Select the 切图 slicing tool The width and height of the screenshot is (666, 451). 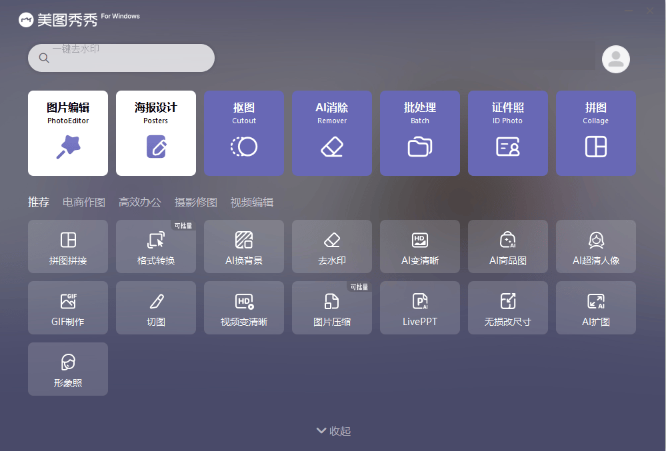point(156,308)
